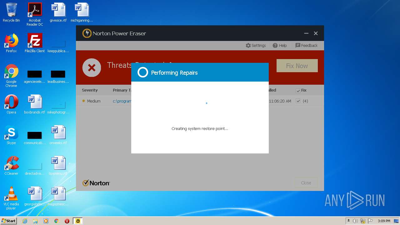This screenshot has width=400, height=225.
Task: Click the volume speaker tray icon
Action: click(x=355, y=221)
